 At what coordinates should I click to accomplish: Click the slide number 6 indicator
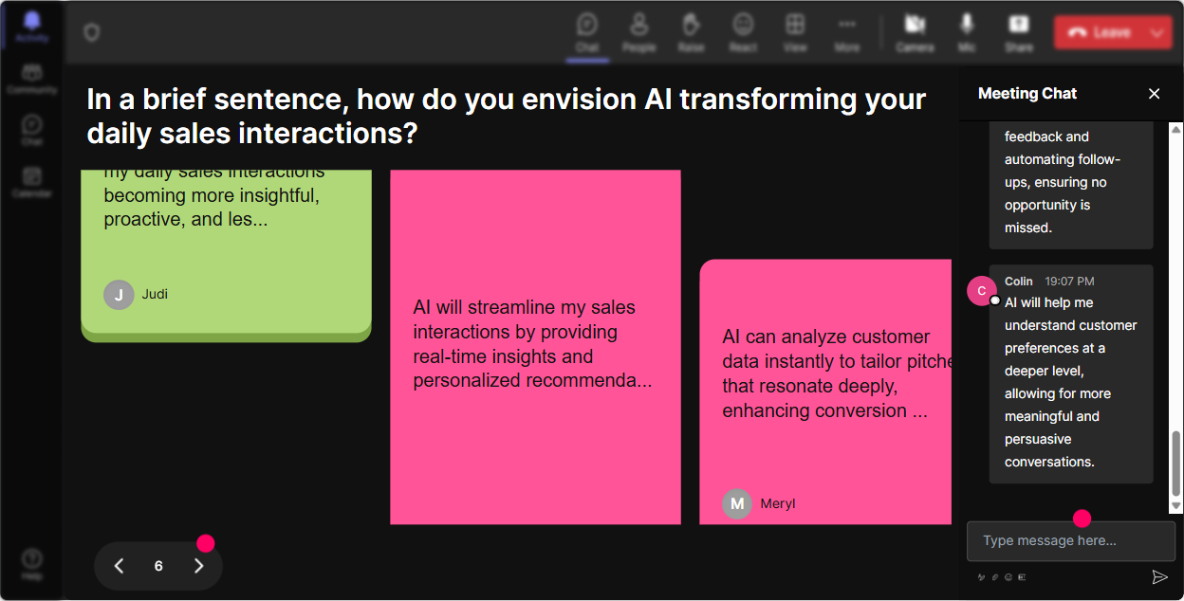tap(158, 566)
